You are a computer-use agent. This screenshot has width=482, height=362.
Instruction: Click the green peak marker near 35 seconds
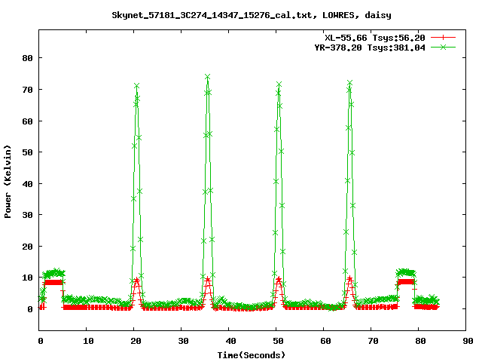point(208,76)
